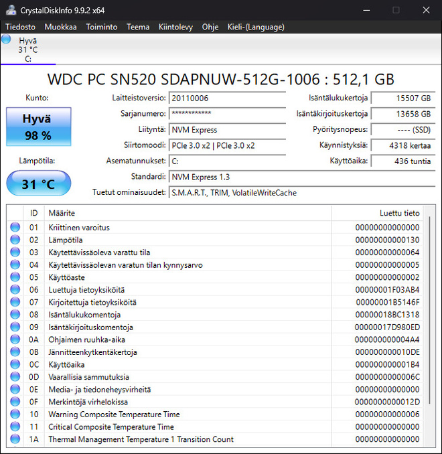The height and width of the screenshot is (454, 442).
Task: Click the Hyvä 98 % health status button
Action: [x=39, y=127]
